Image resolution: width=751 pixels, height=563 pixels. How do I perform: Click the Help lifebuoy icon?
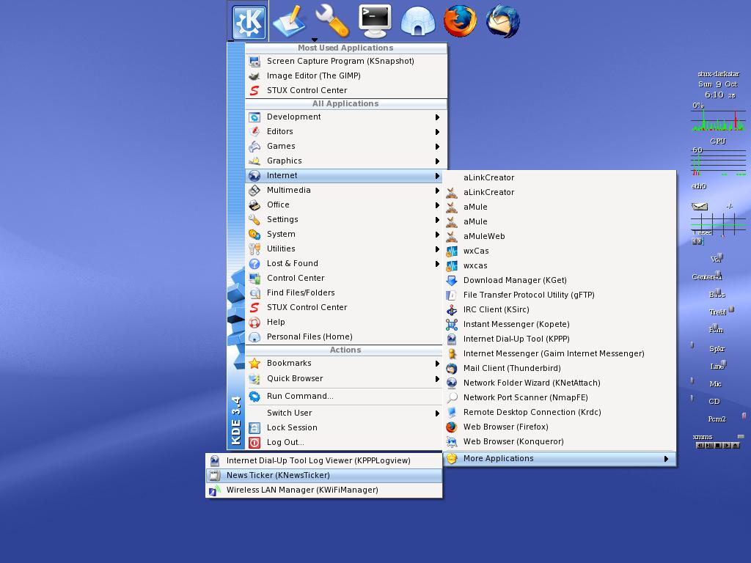[254, 323]
